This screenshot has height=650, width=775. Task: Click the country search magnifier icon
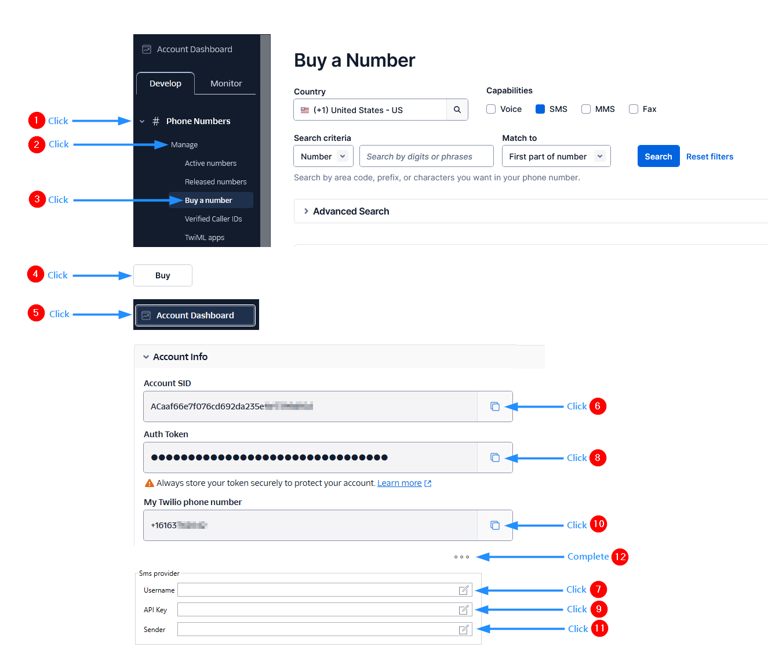(x=457, y=110)
